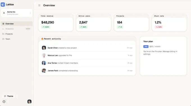Click the 3h ago timestamp

130,63
